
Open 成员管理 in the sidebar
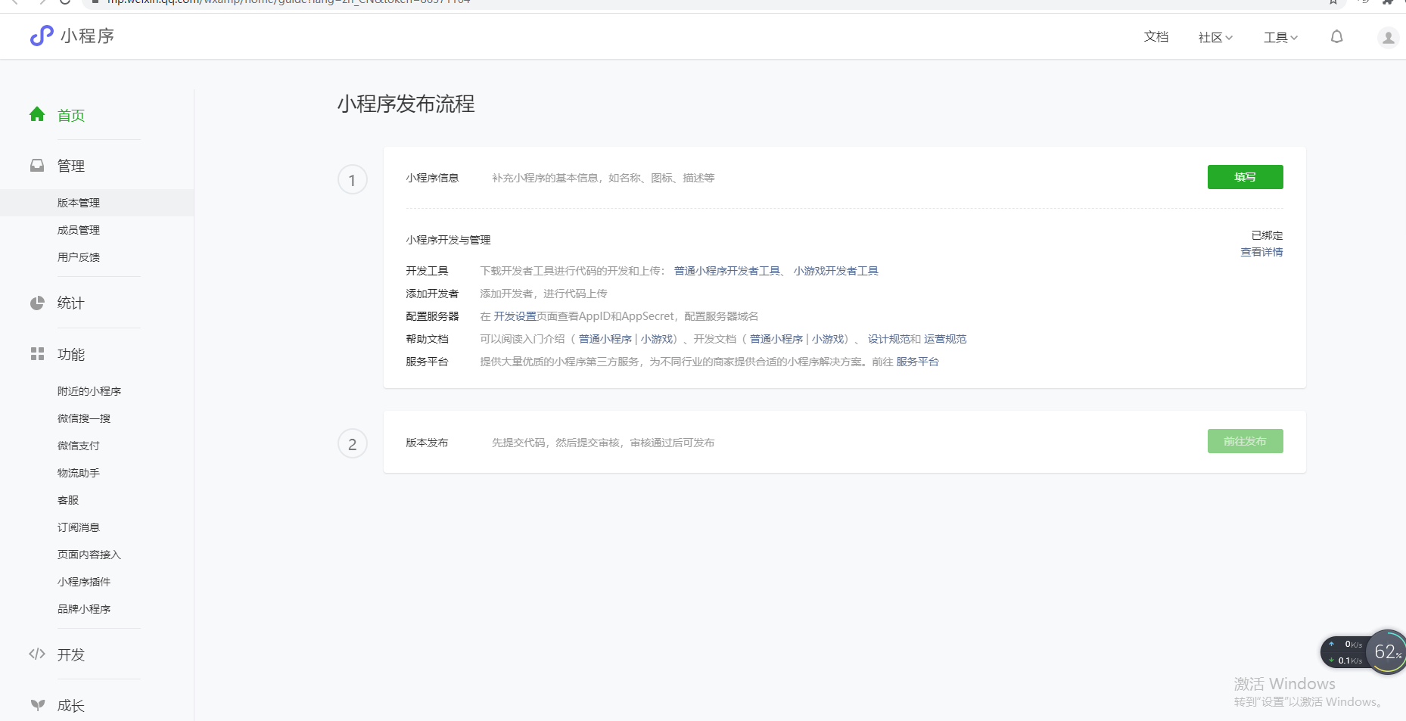pos(79,230)
